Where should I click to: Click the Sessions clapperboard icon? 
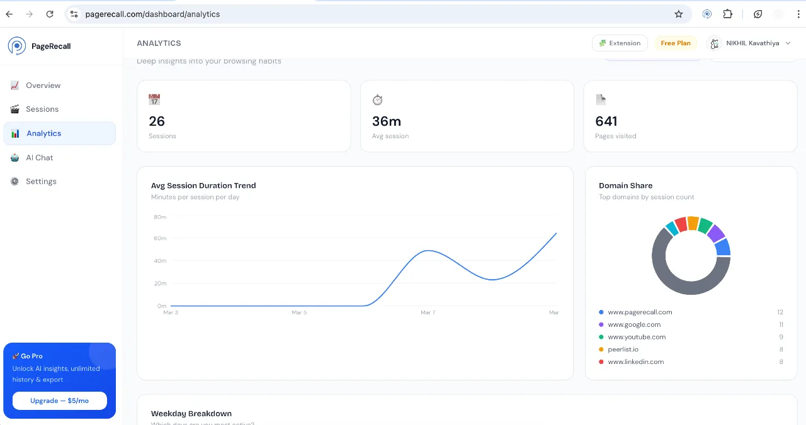tap(14, 109)
